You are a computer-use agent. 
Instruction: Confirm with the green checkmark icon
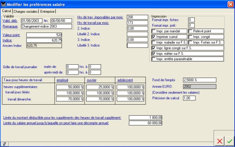tap(230, 141)
